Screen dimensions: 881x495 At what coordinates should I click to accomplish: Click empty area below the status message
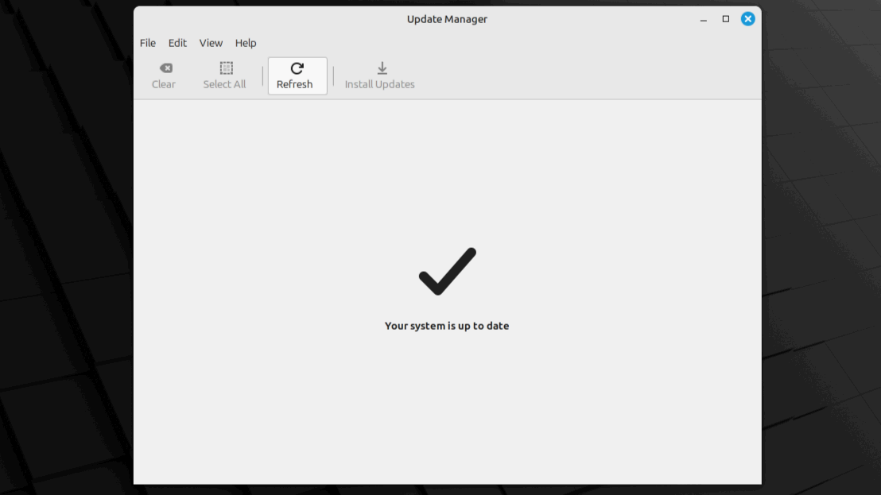coord(447,413)
